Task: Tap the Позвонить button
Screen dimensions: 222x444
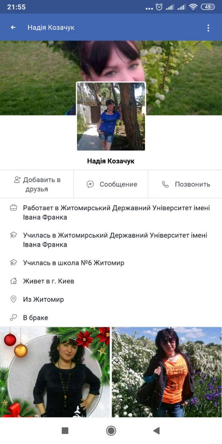Action: tap(185, 184)
